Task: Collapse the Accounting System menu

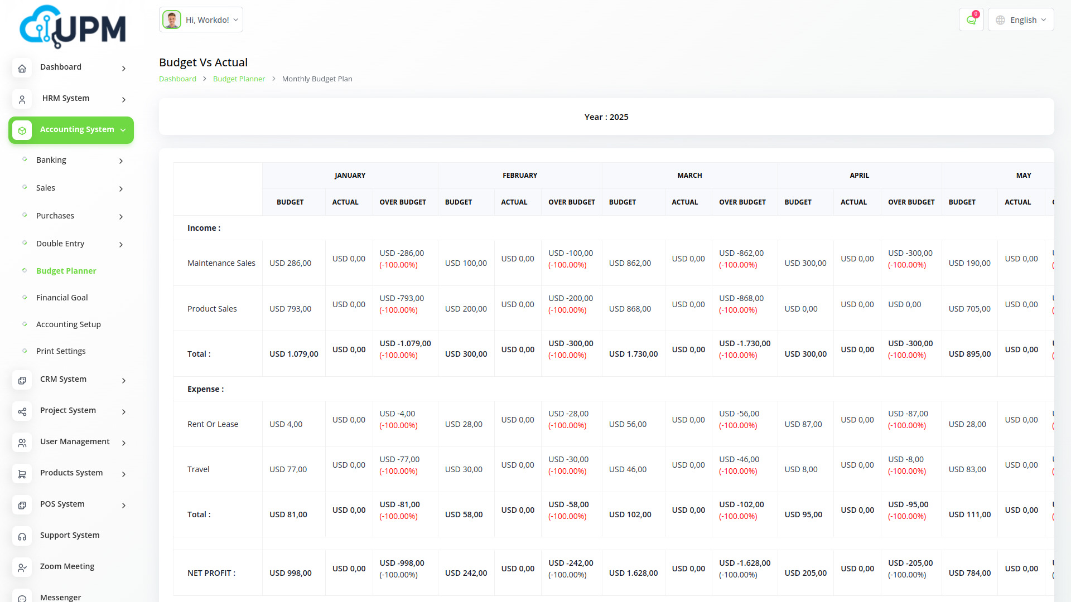Action: pos(123,130)
